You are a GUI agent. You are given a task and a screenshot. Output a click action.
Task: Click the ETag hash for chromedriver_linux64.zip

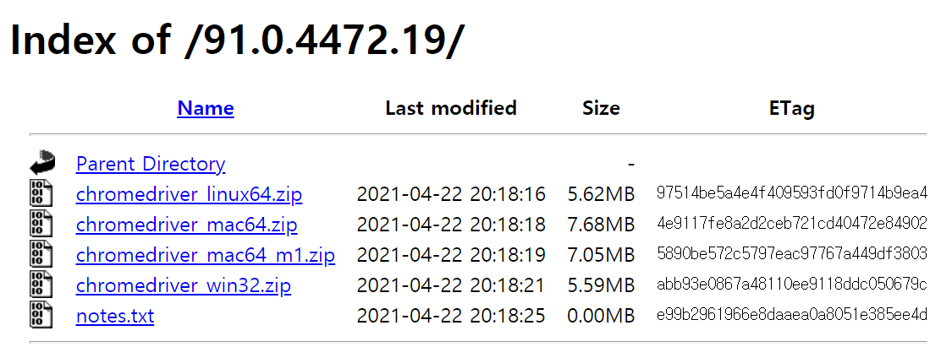tap(791, 194)
